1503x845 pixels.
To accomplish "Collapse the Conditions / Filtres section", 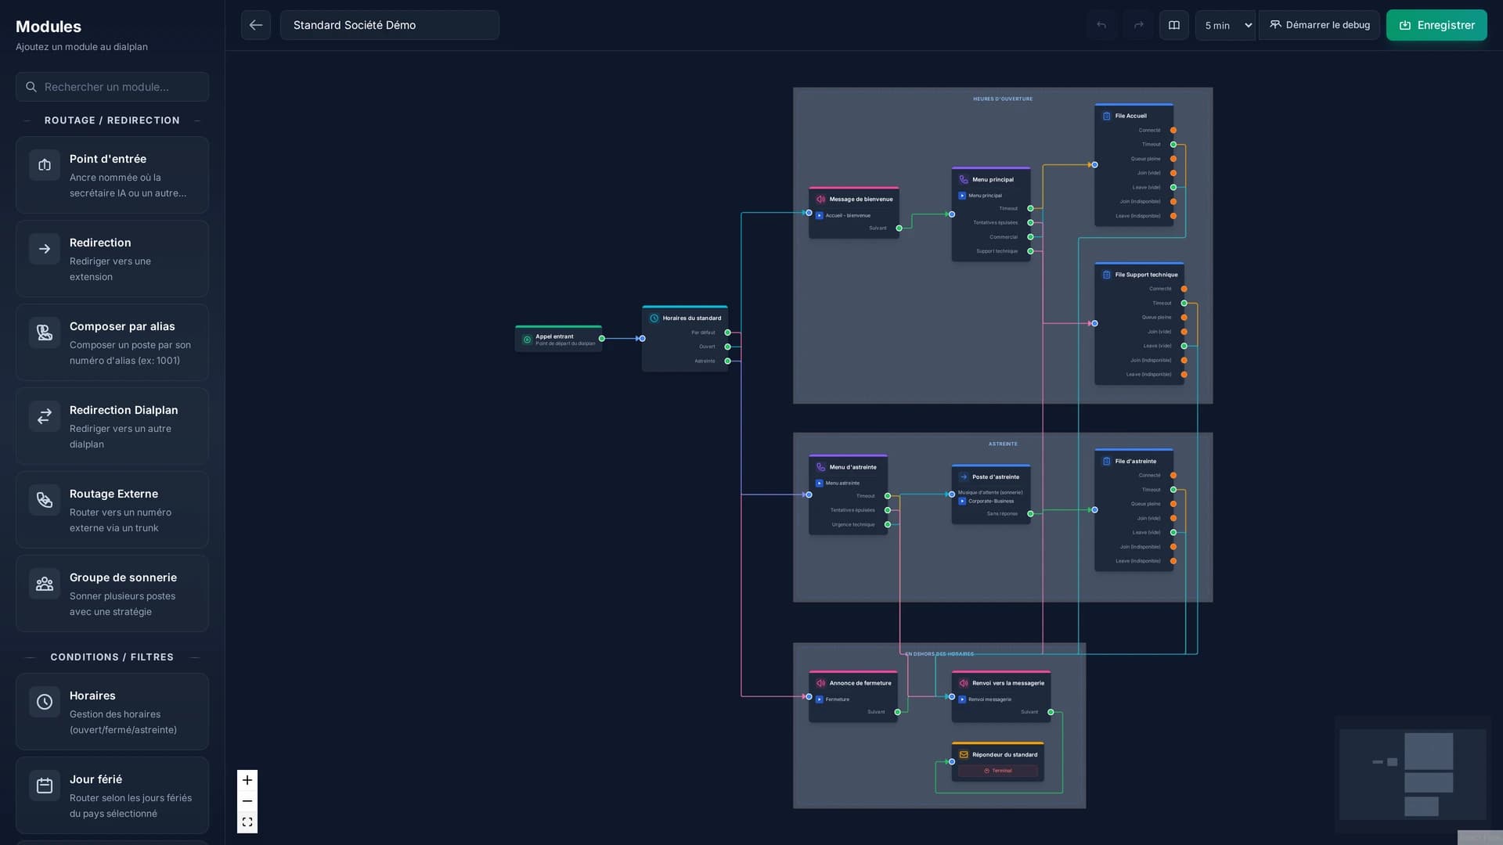I will coord(112,657).
